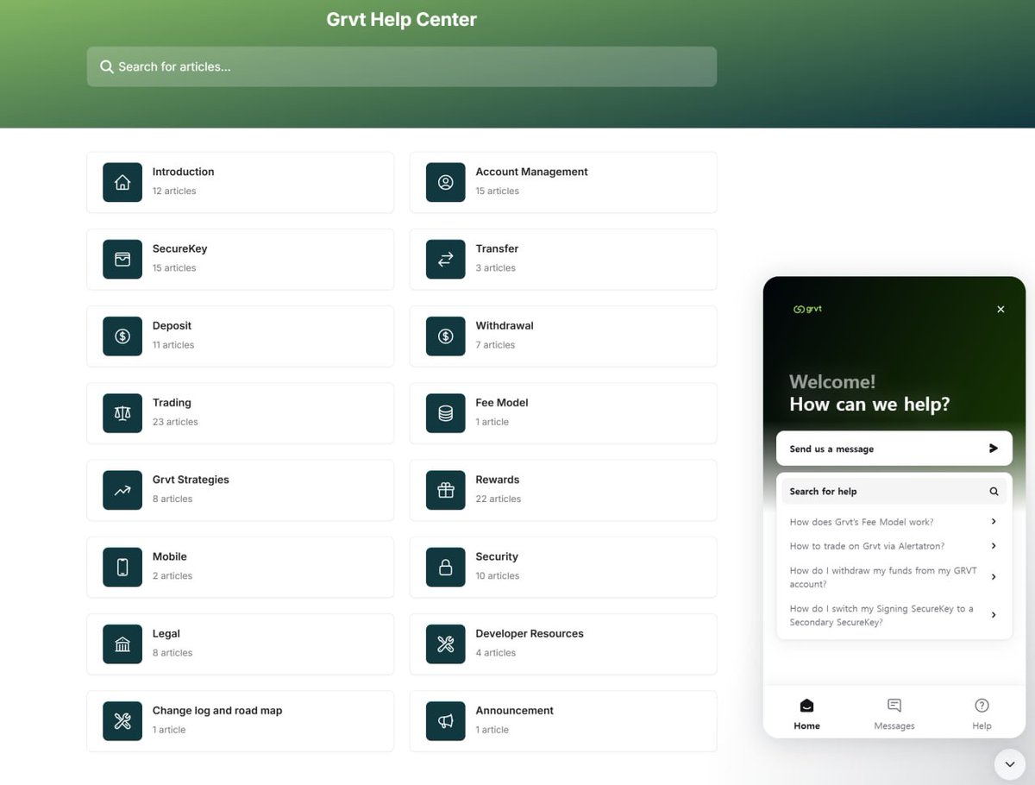The height and width of the screenshot is (785, 1035).
Task: Open the Home tab in chat widget
Action: coord(806,714)
